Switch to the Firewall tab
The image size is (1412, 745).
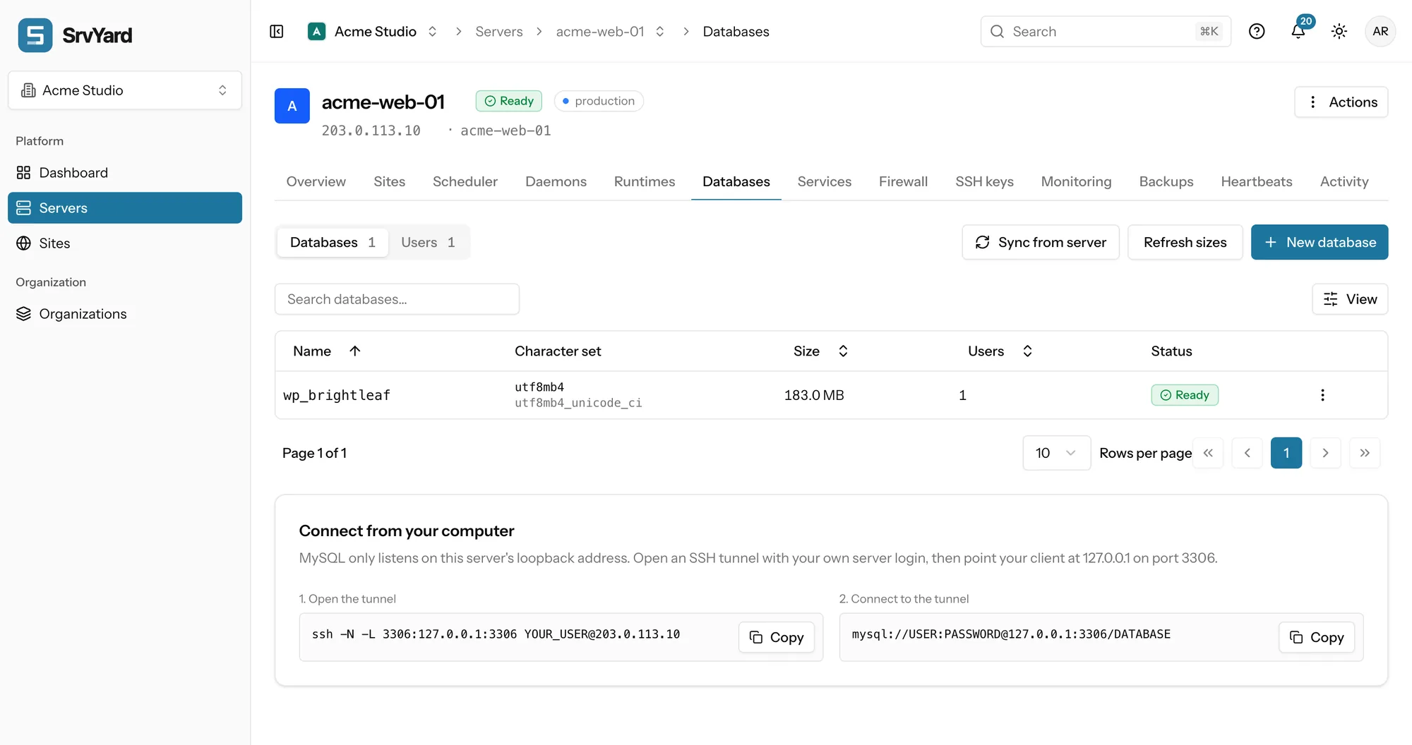[x=903, y=181]
